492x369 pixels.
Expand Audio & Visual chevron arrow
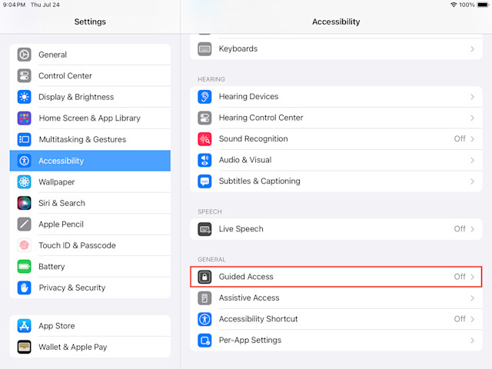click(x=472, y=161)
